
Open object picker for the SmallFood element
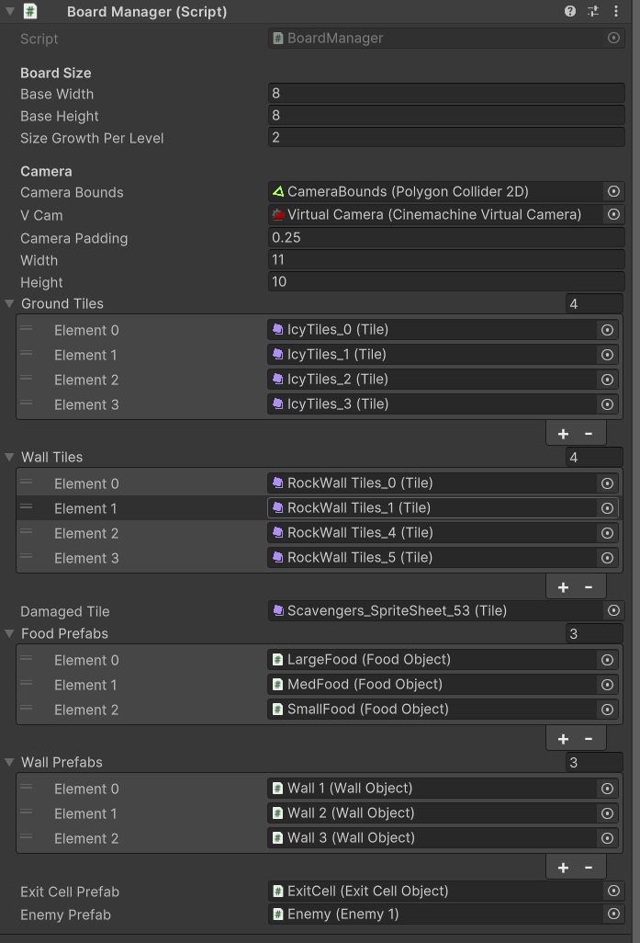point(608,709)
